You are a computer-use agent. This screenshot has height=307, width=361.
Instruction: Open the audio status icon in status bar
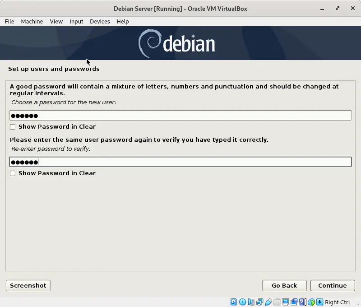coord(251,302)
